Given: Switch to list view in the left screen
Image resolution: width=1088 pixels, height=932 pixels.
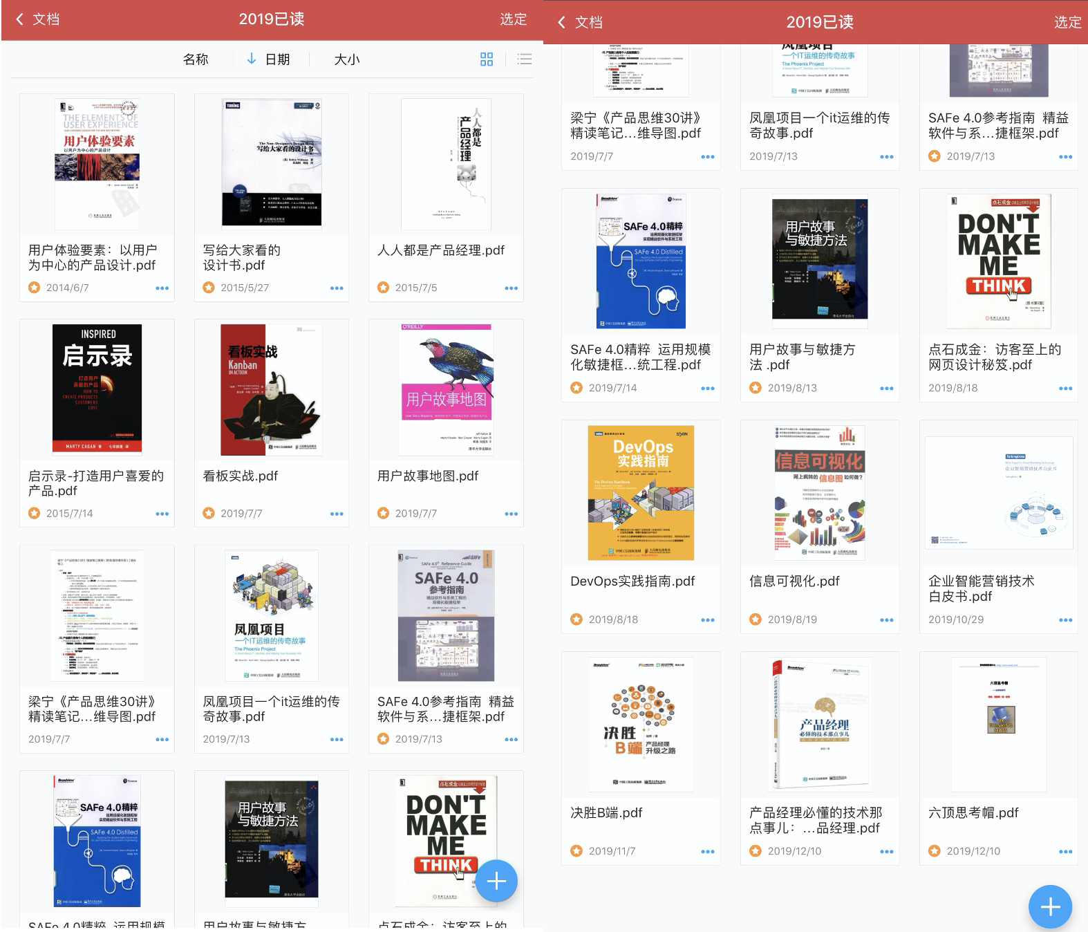Looking at the screenshot, I should coord(525,59).
